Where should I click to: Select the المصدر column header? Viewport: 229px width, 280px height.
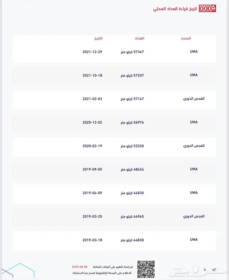tap(186, 38)
